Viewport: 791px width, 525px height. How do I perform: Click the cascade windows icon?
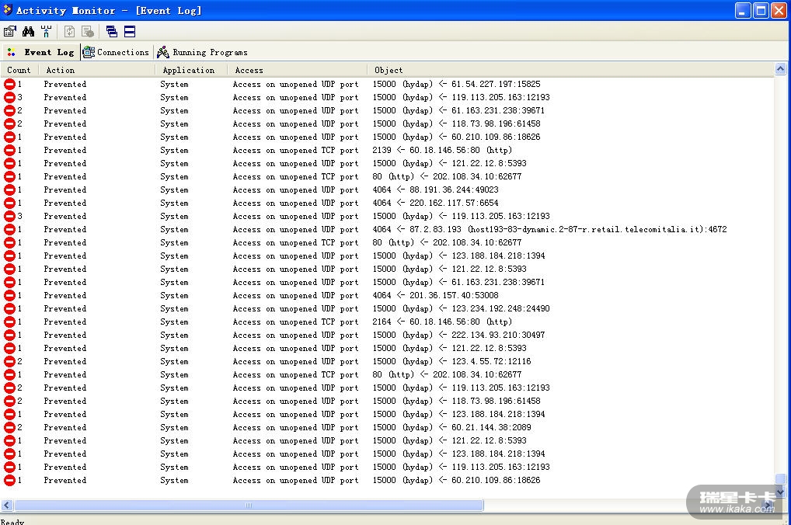click(x=111, y=32)
